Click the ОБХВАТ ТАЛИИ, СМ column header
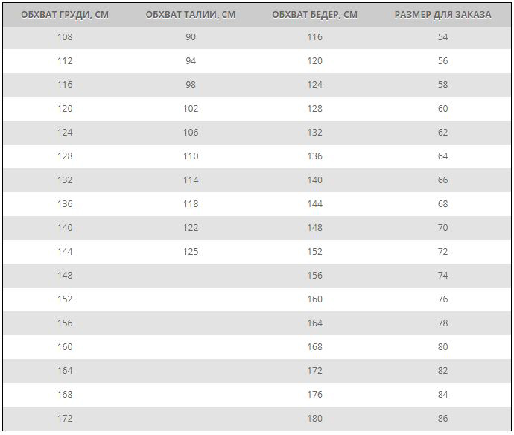 click(x=191, y=15)
